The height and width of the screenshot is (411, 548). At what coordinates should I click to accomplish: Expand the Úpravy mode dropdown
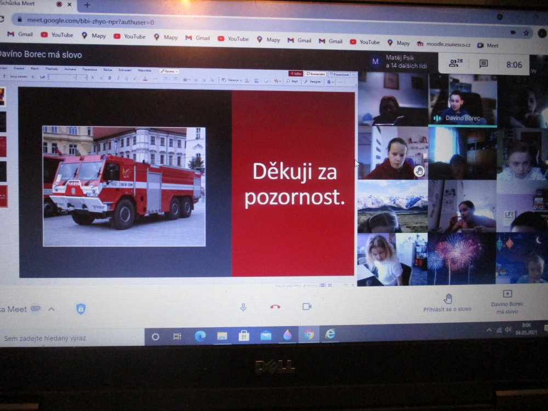(169, 71)
